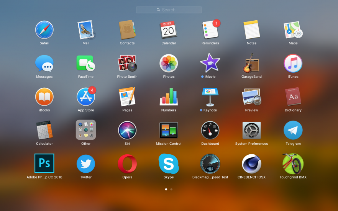Viewport: 338px width, 211px height.
Task: Open the Touchgrind BMX game
Action: [x=293, y=164]
